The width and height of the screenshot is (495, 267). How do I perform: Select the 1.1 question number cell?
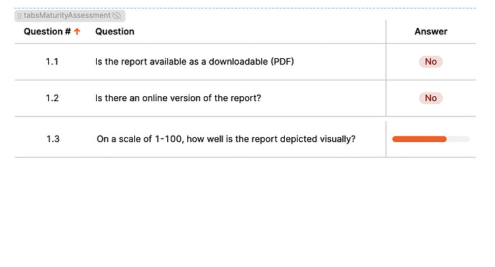[52, 61]
